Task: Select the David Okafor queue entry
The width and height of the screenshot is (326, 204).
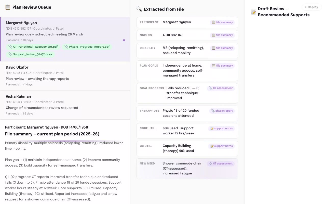Action: [x=65, y=76]
